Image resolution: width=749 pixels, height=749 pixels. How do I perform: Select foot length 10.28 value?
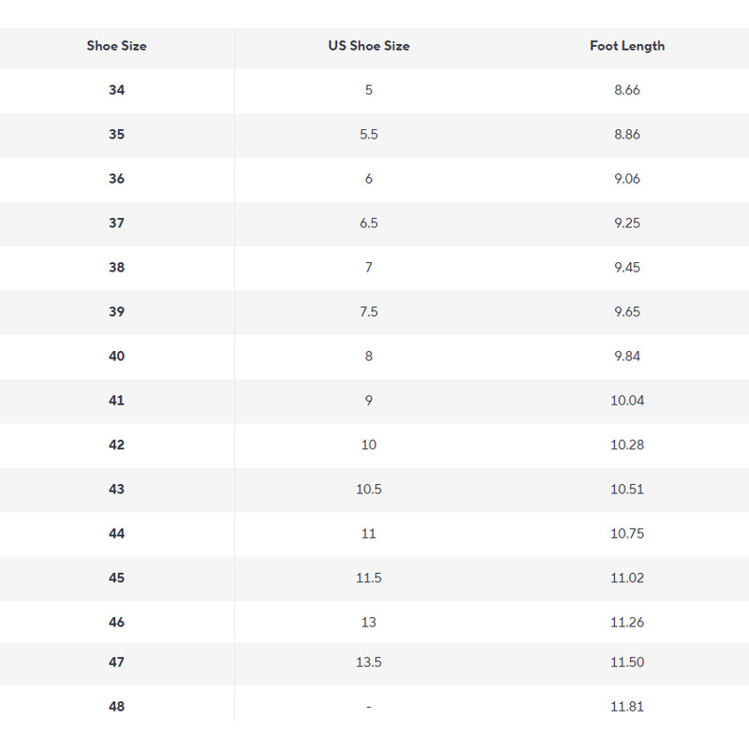626,445
